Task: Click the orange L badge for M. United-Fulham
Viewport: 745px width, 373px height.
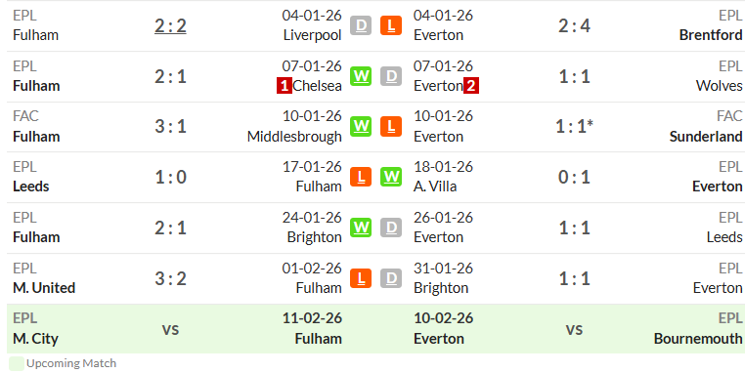Action: [x=361, y=278]
